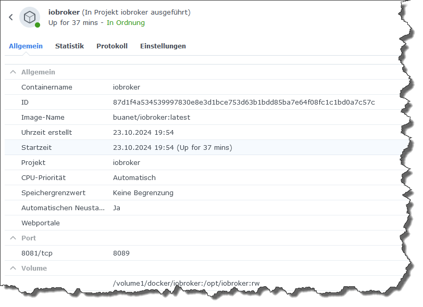Screen dimensions: 423x307
Task: Click the Image-Name label
Action: [43, 118]
